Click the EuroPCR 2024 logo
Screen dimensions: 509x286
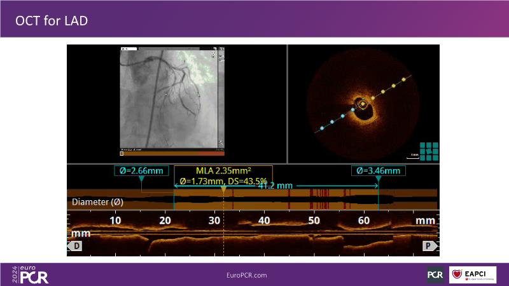click(30, 275)
